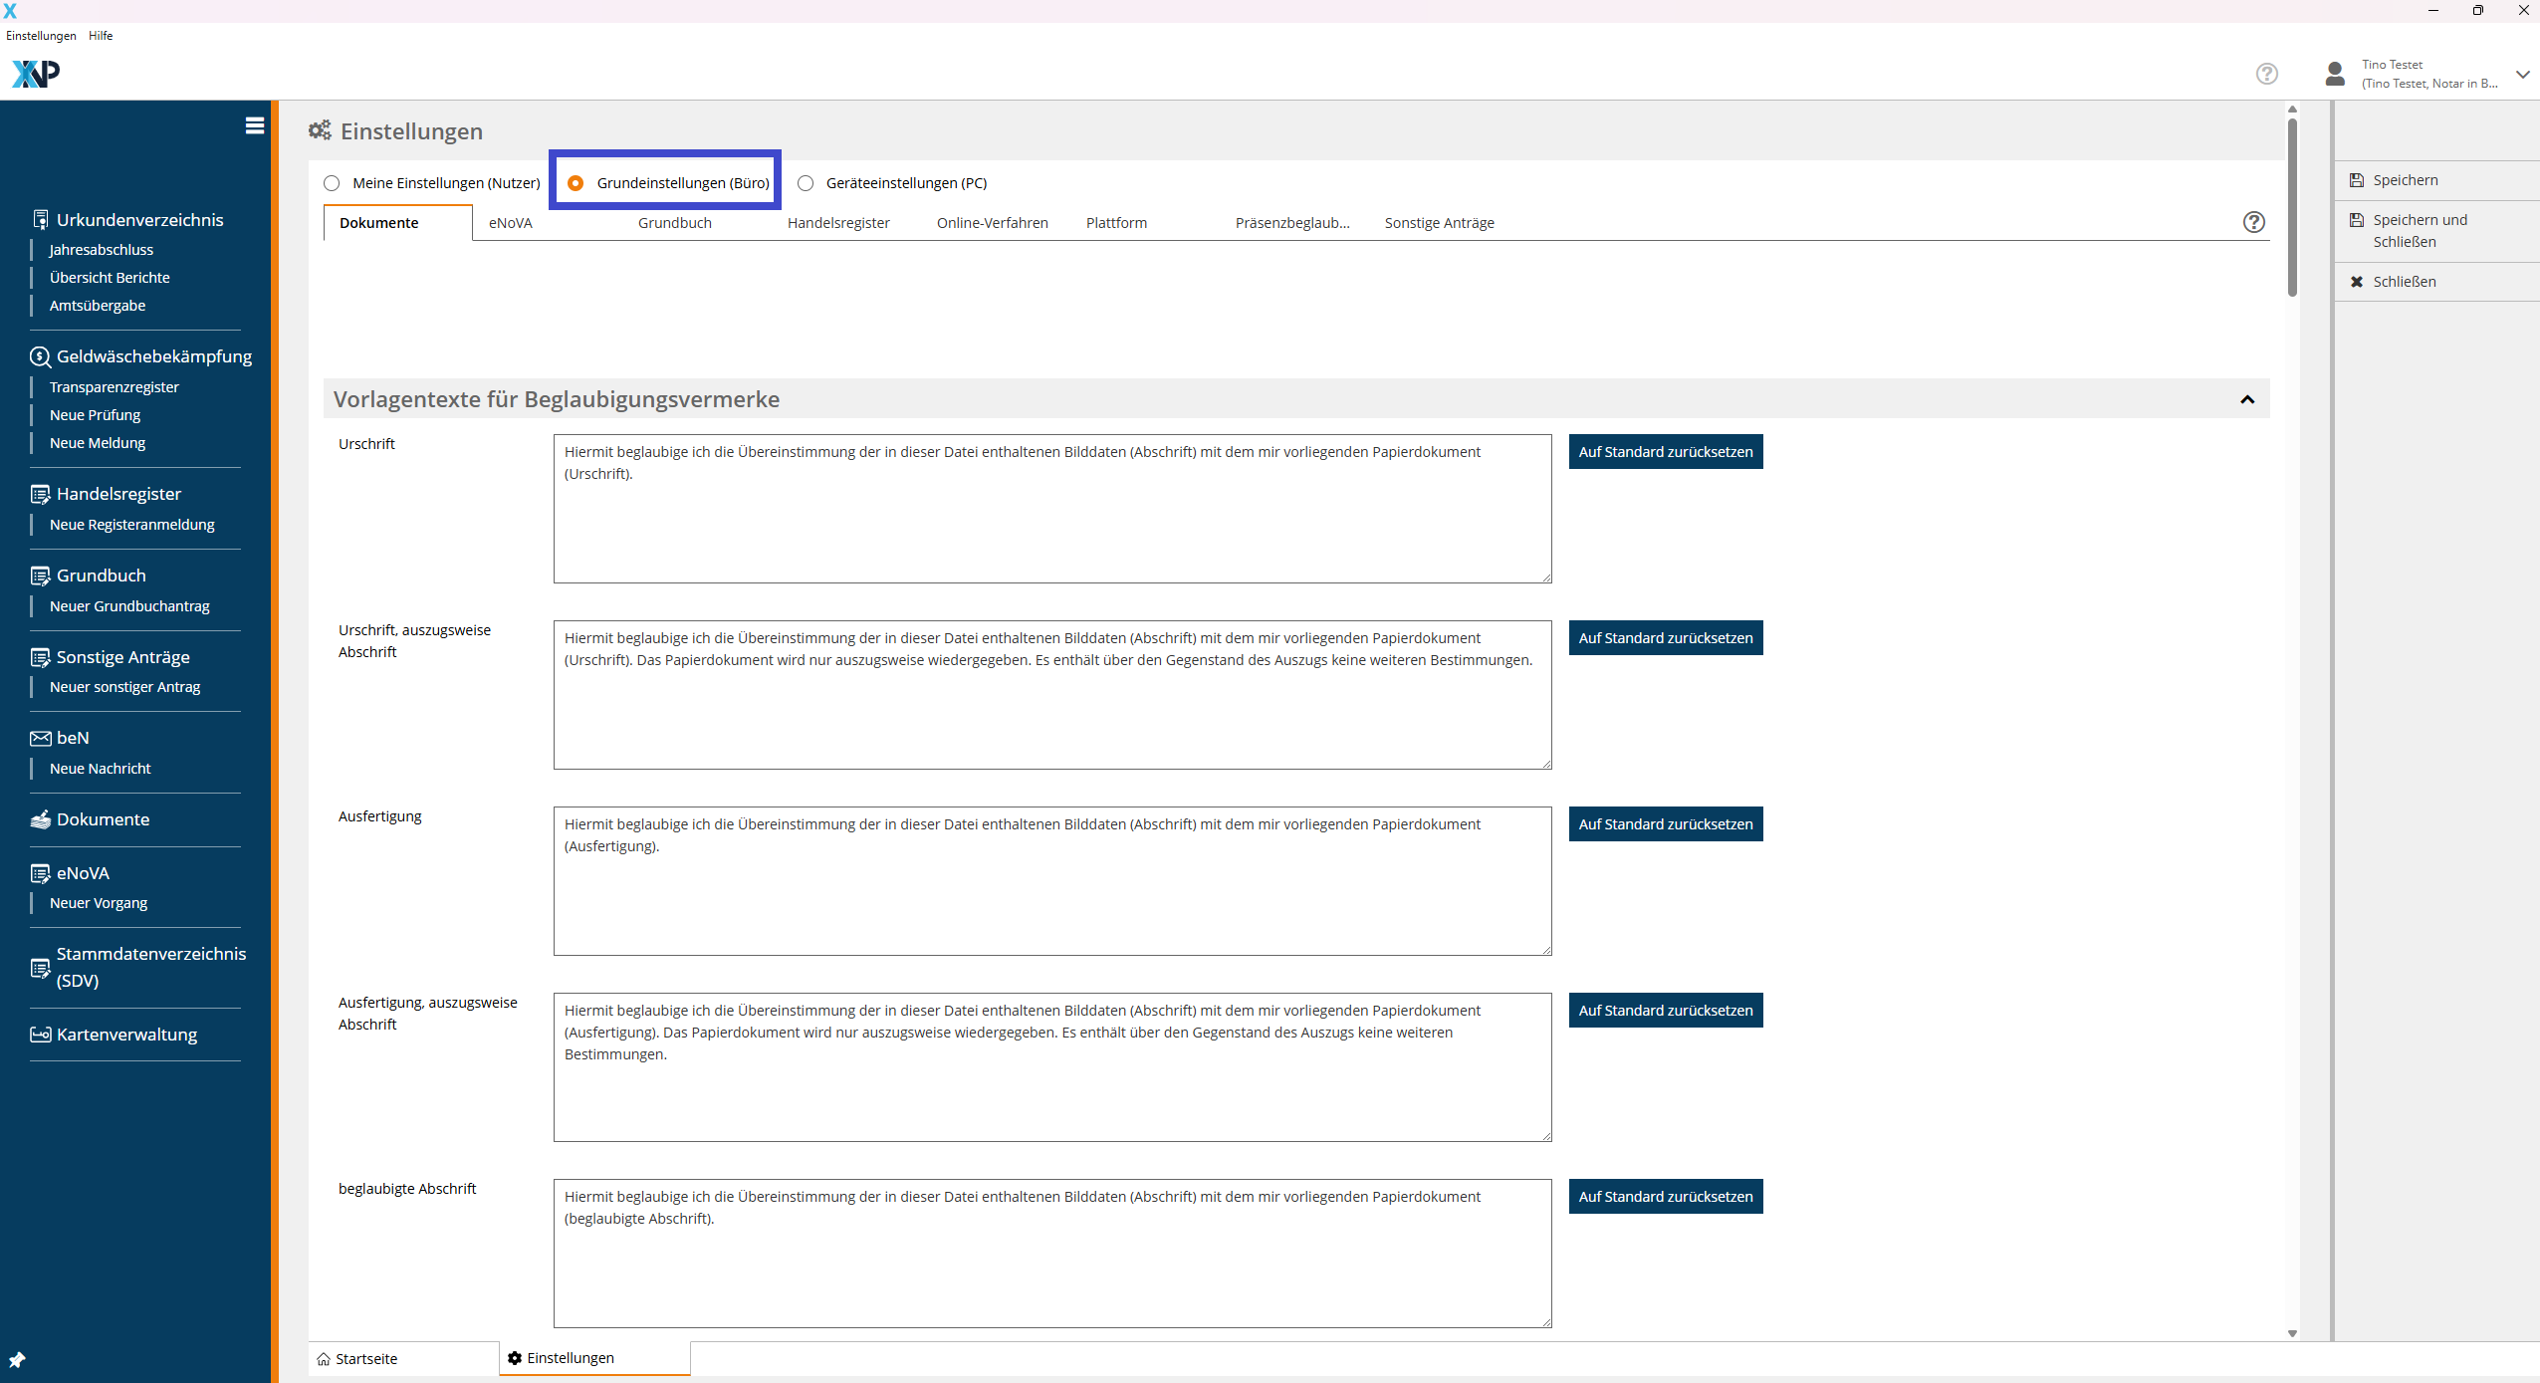2540x1383 pixels.
Task: Click the pin icon at bottom left
Action: pos(17,1359)
